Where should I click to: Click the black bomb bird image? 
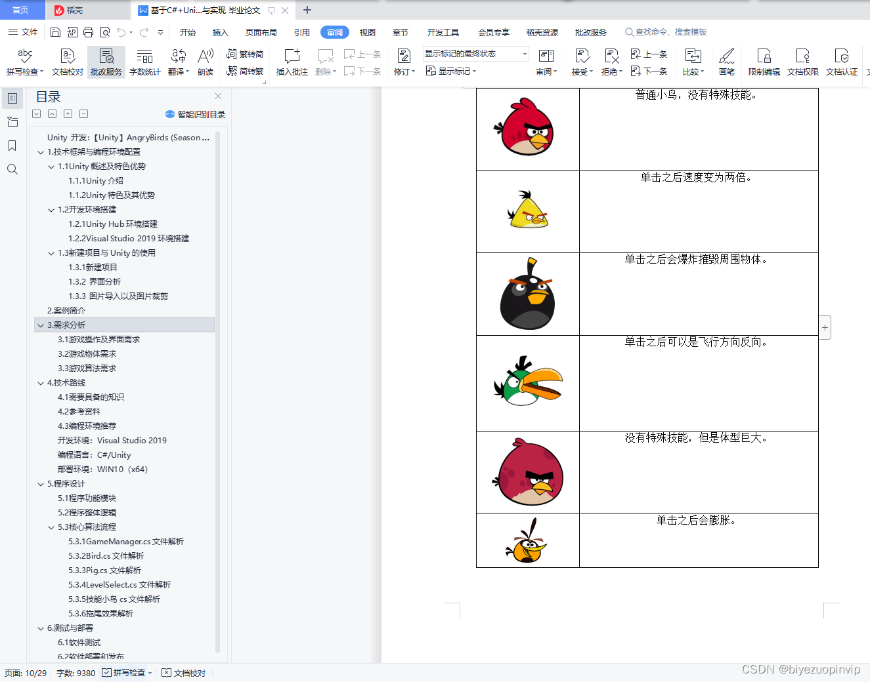point(528,294)
